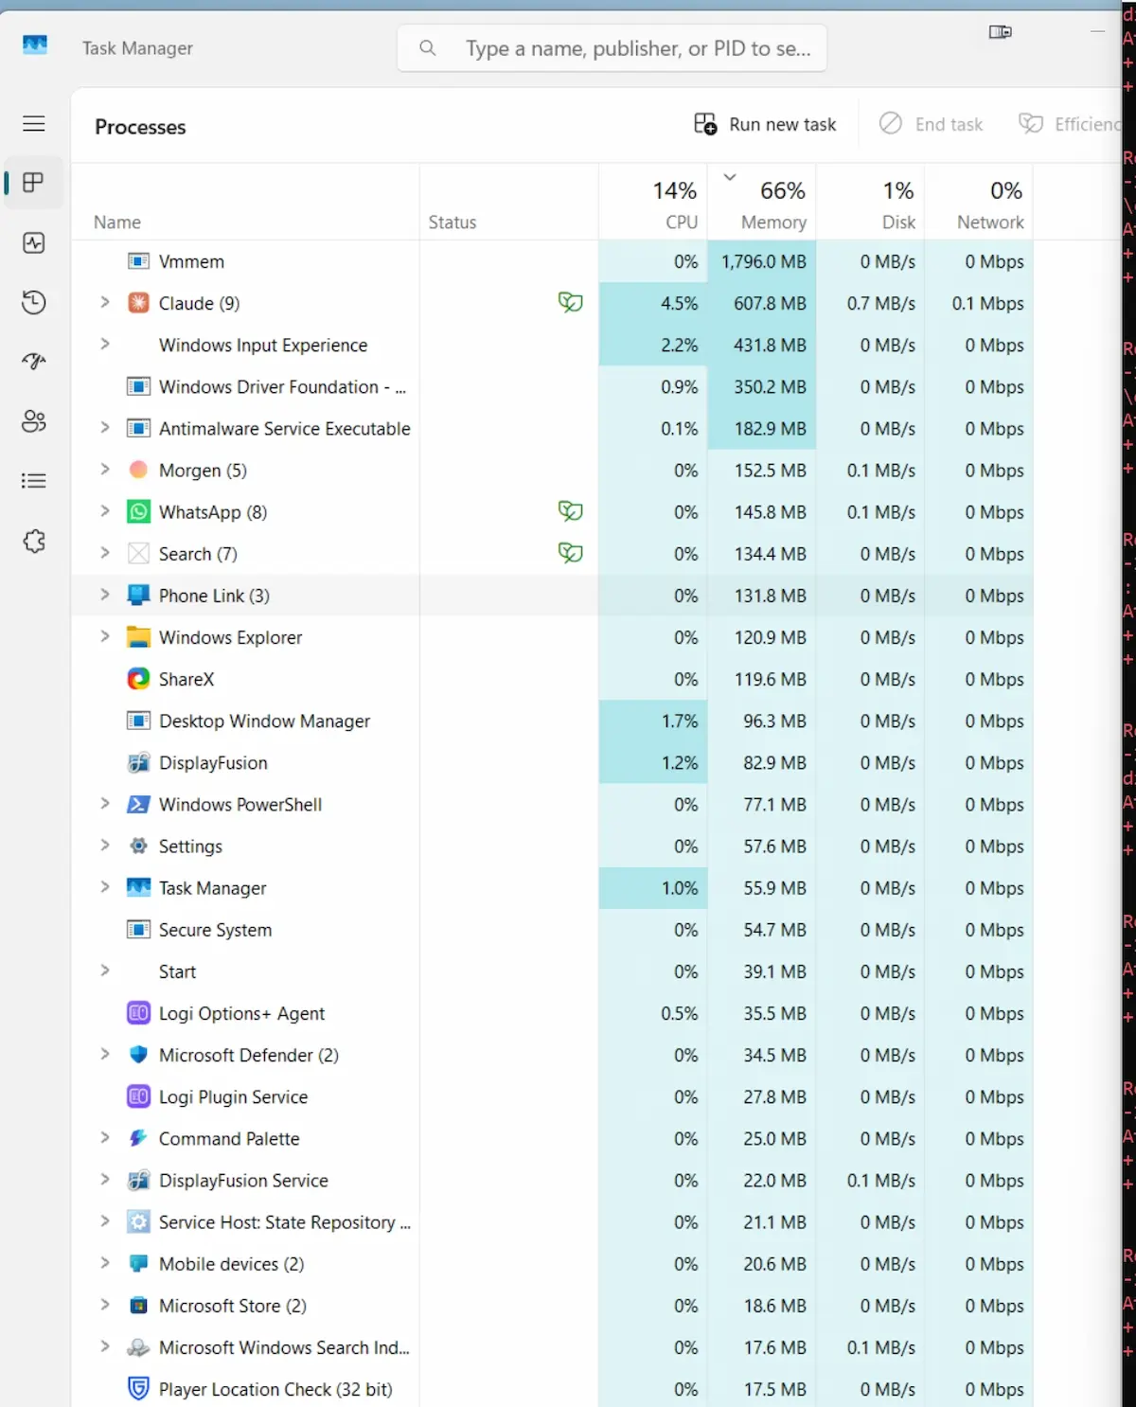Viewport: 1136px width, 1407px height.
Task: Expand the Mobile devices (2) group
Action: coord(105,1263)
